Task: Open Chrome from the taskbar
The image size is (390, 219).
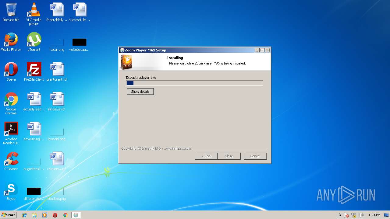Action: (x=65, y=215)
